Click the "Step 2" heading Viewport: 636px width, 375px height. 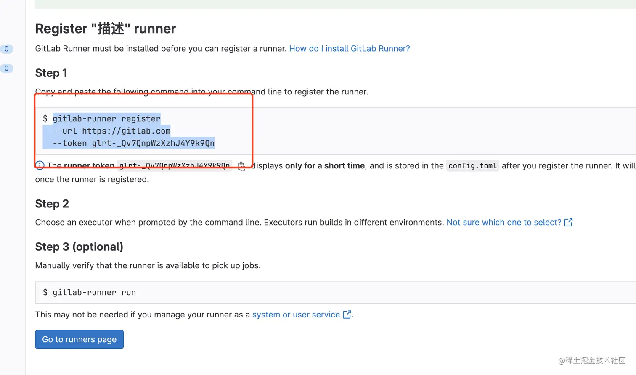[x=52, y=204]
